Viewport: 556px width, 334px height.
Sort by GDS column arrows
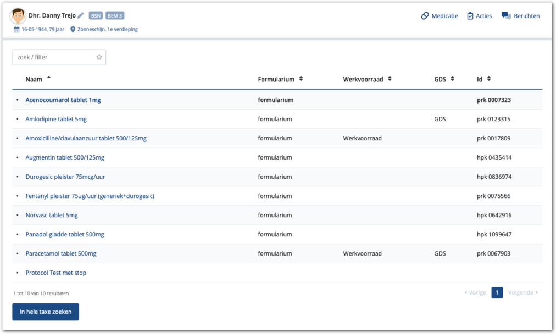click(452, 79)
